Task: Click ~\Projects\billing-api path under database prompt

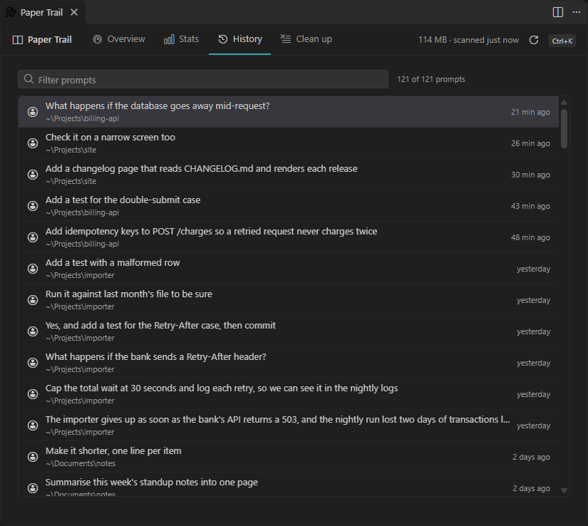Action: 82,118
